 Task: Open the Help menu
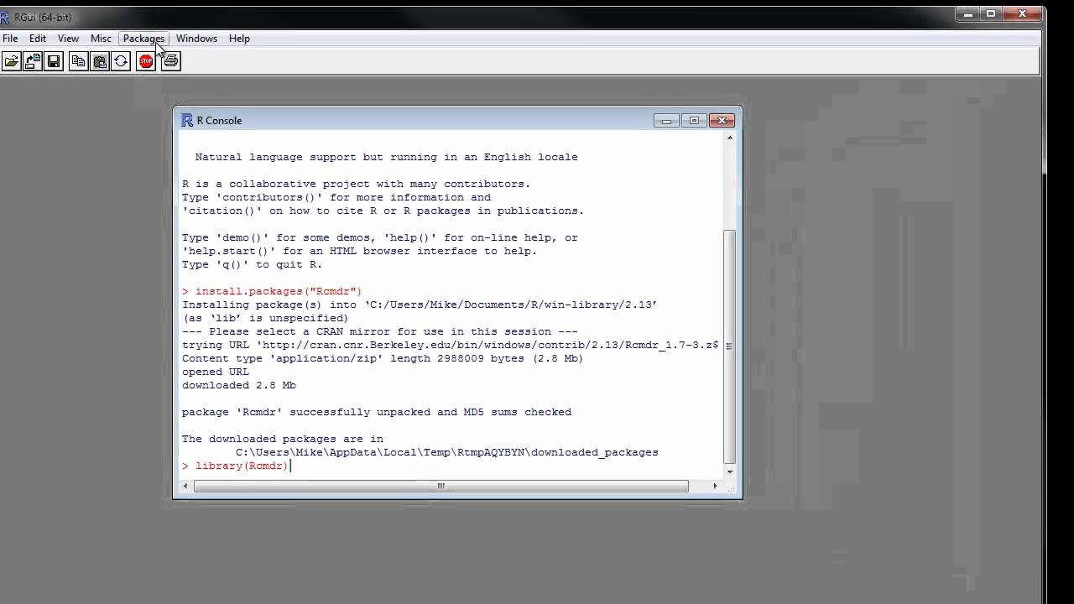239,39
